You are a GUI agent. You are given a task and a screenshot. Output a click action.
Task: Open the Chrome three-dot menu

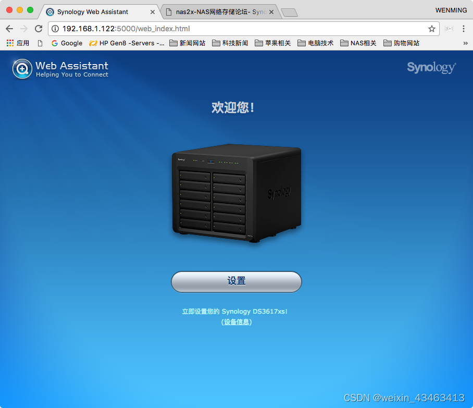(x=464, y=29)
